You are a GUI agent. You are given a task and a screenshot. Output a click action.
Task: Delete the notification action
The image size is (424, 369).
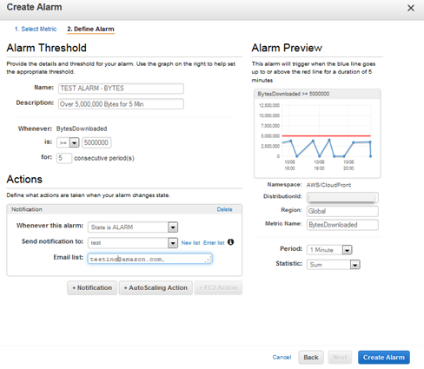[x=224, y=209]
